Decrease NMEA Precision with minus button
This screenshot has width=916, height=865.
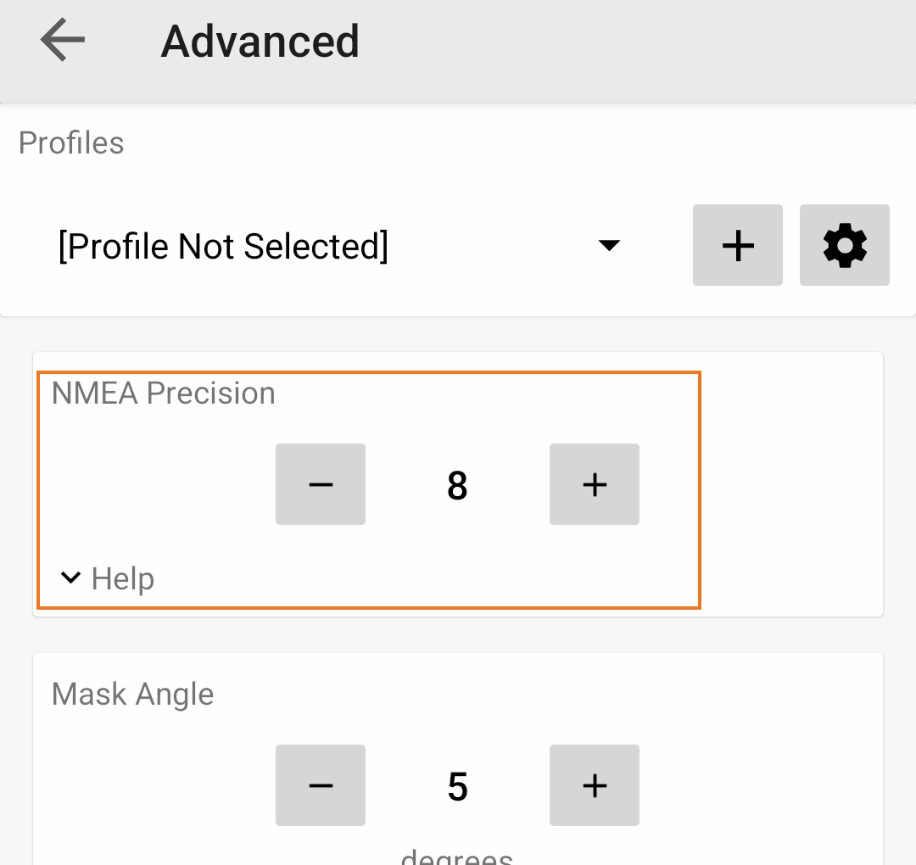pyautogui.click(x=321, y=484)
